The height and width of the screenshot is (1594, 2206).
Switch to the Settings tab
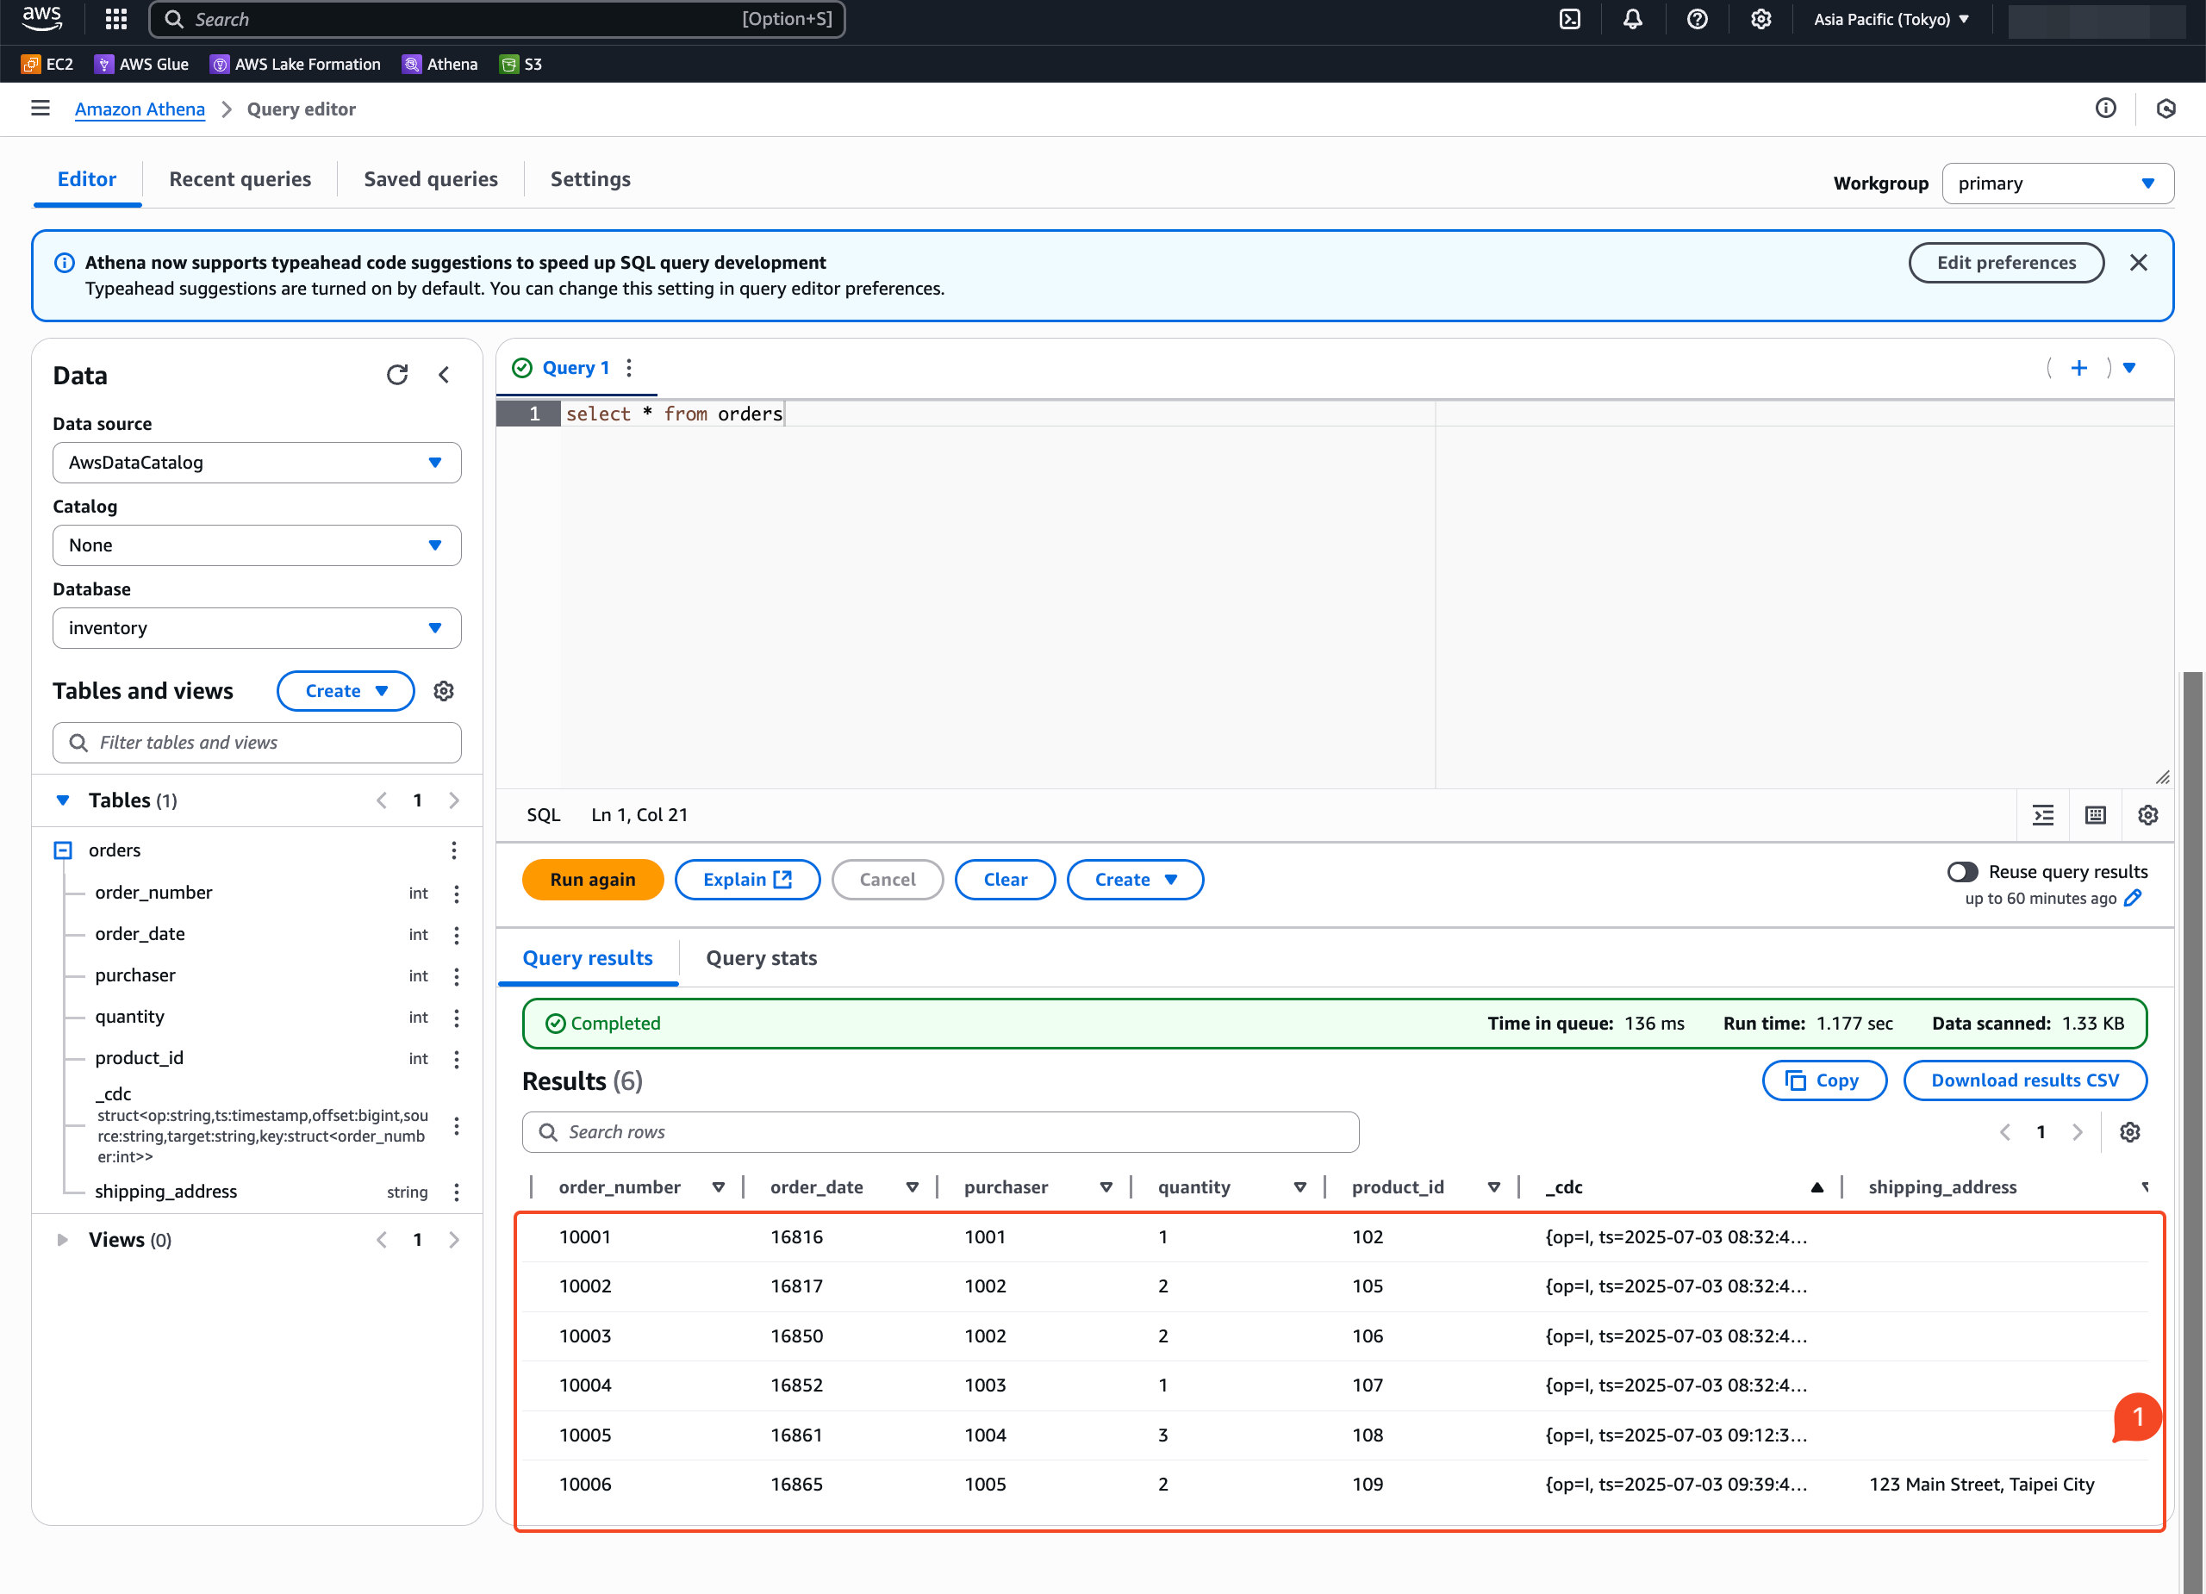(x=590, y=179)
